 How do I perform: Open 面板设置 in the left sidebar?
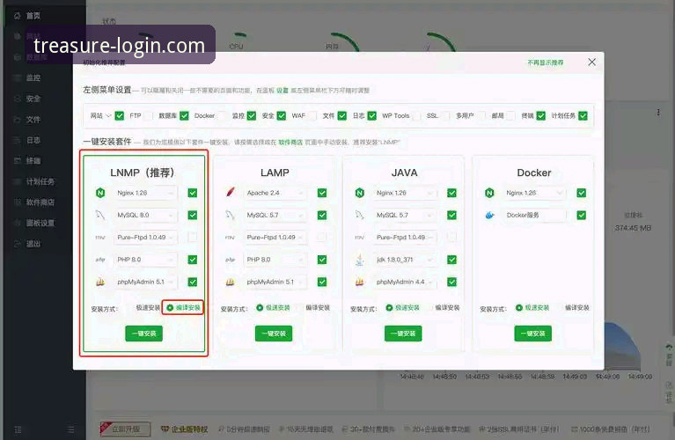pyautogui.click(x=40, y=223)
